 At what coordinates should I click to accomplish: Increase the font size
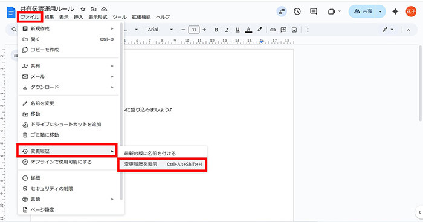point(204,30)
